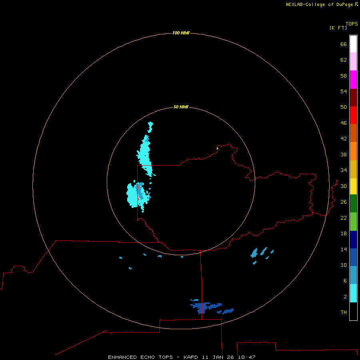Click the legend label 6

pos(345,281)
